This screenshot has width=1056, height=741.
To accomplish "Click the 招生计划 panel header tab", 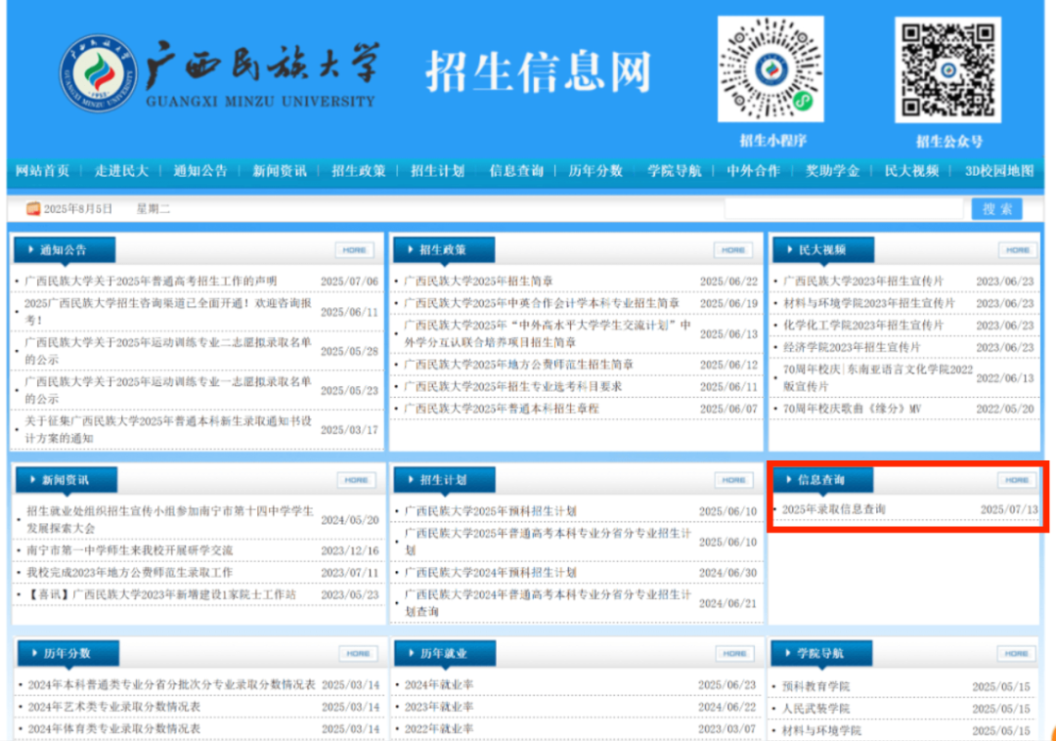I will click(x=445, y=480).
